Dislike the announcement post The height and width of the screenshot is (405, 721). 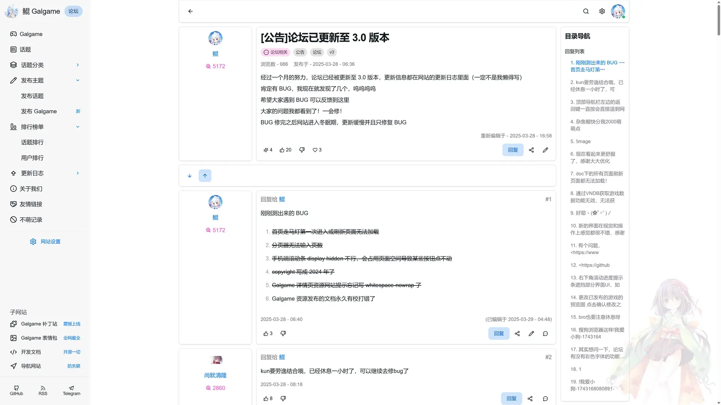302,150
